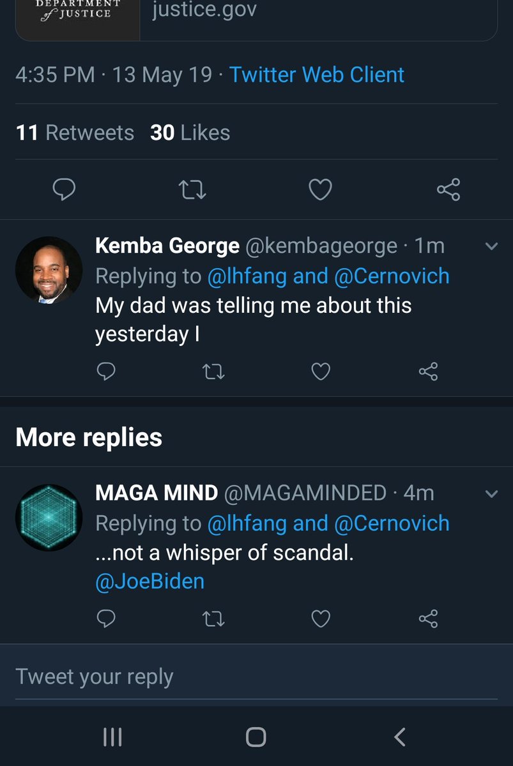View the 11 Retweets list
Screen dimensions: 513x766
click(x=75, y=133)
